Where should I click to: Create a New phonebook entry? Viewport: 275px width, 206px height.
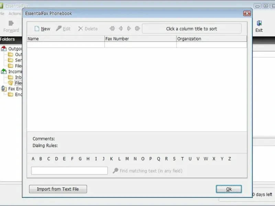[42, 29]
